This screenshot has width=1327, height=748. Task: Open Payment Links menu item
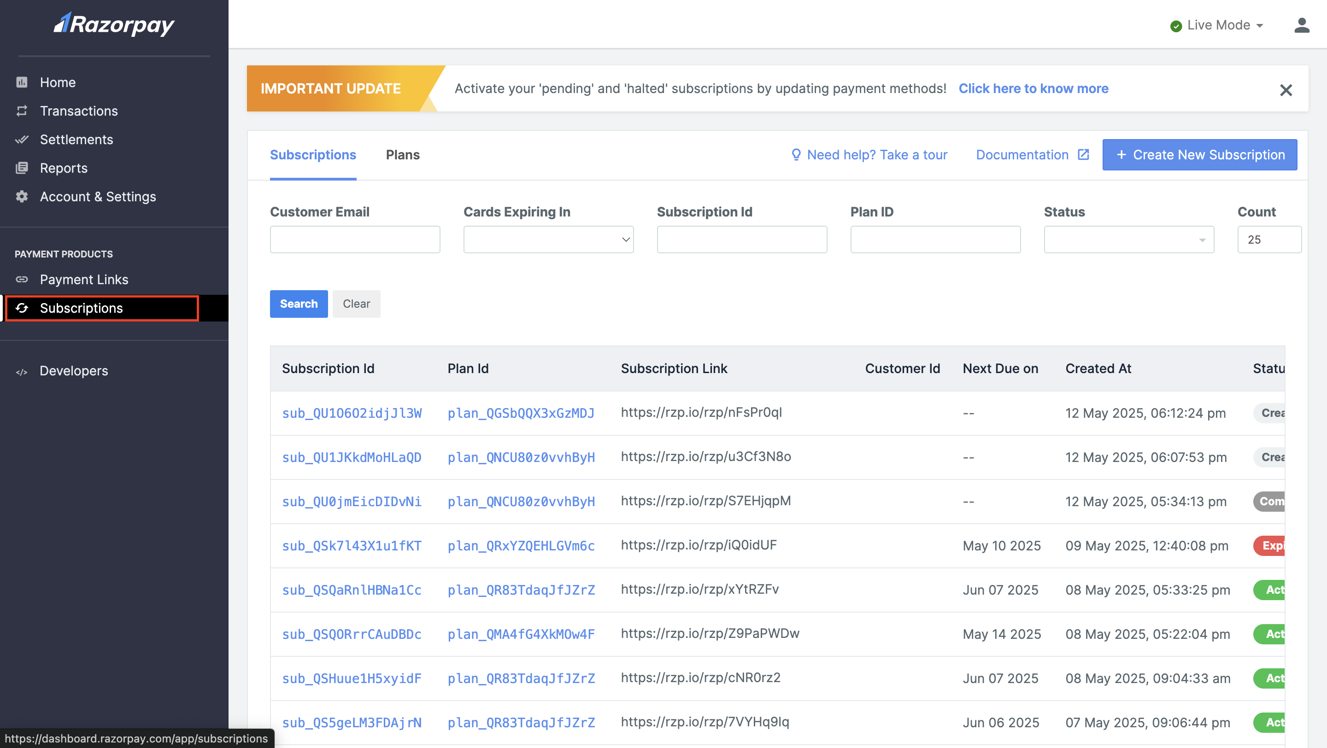[84, 280]
